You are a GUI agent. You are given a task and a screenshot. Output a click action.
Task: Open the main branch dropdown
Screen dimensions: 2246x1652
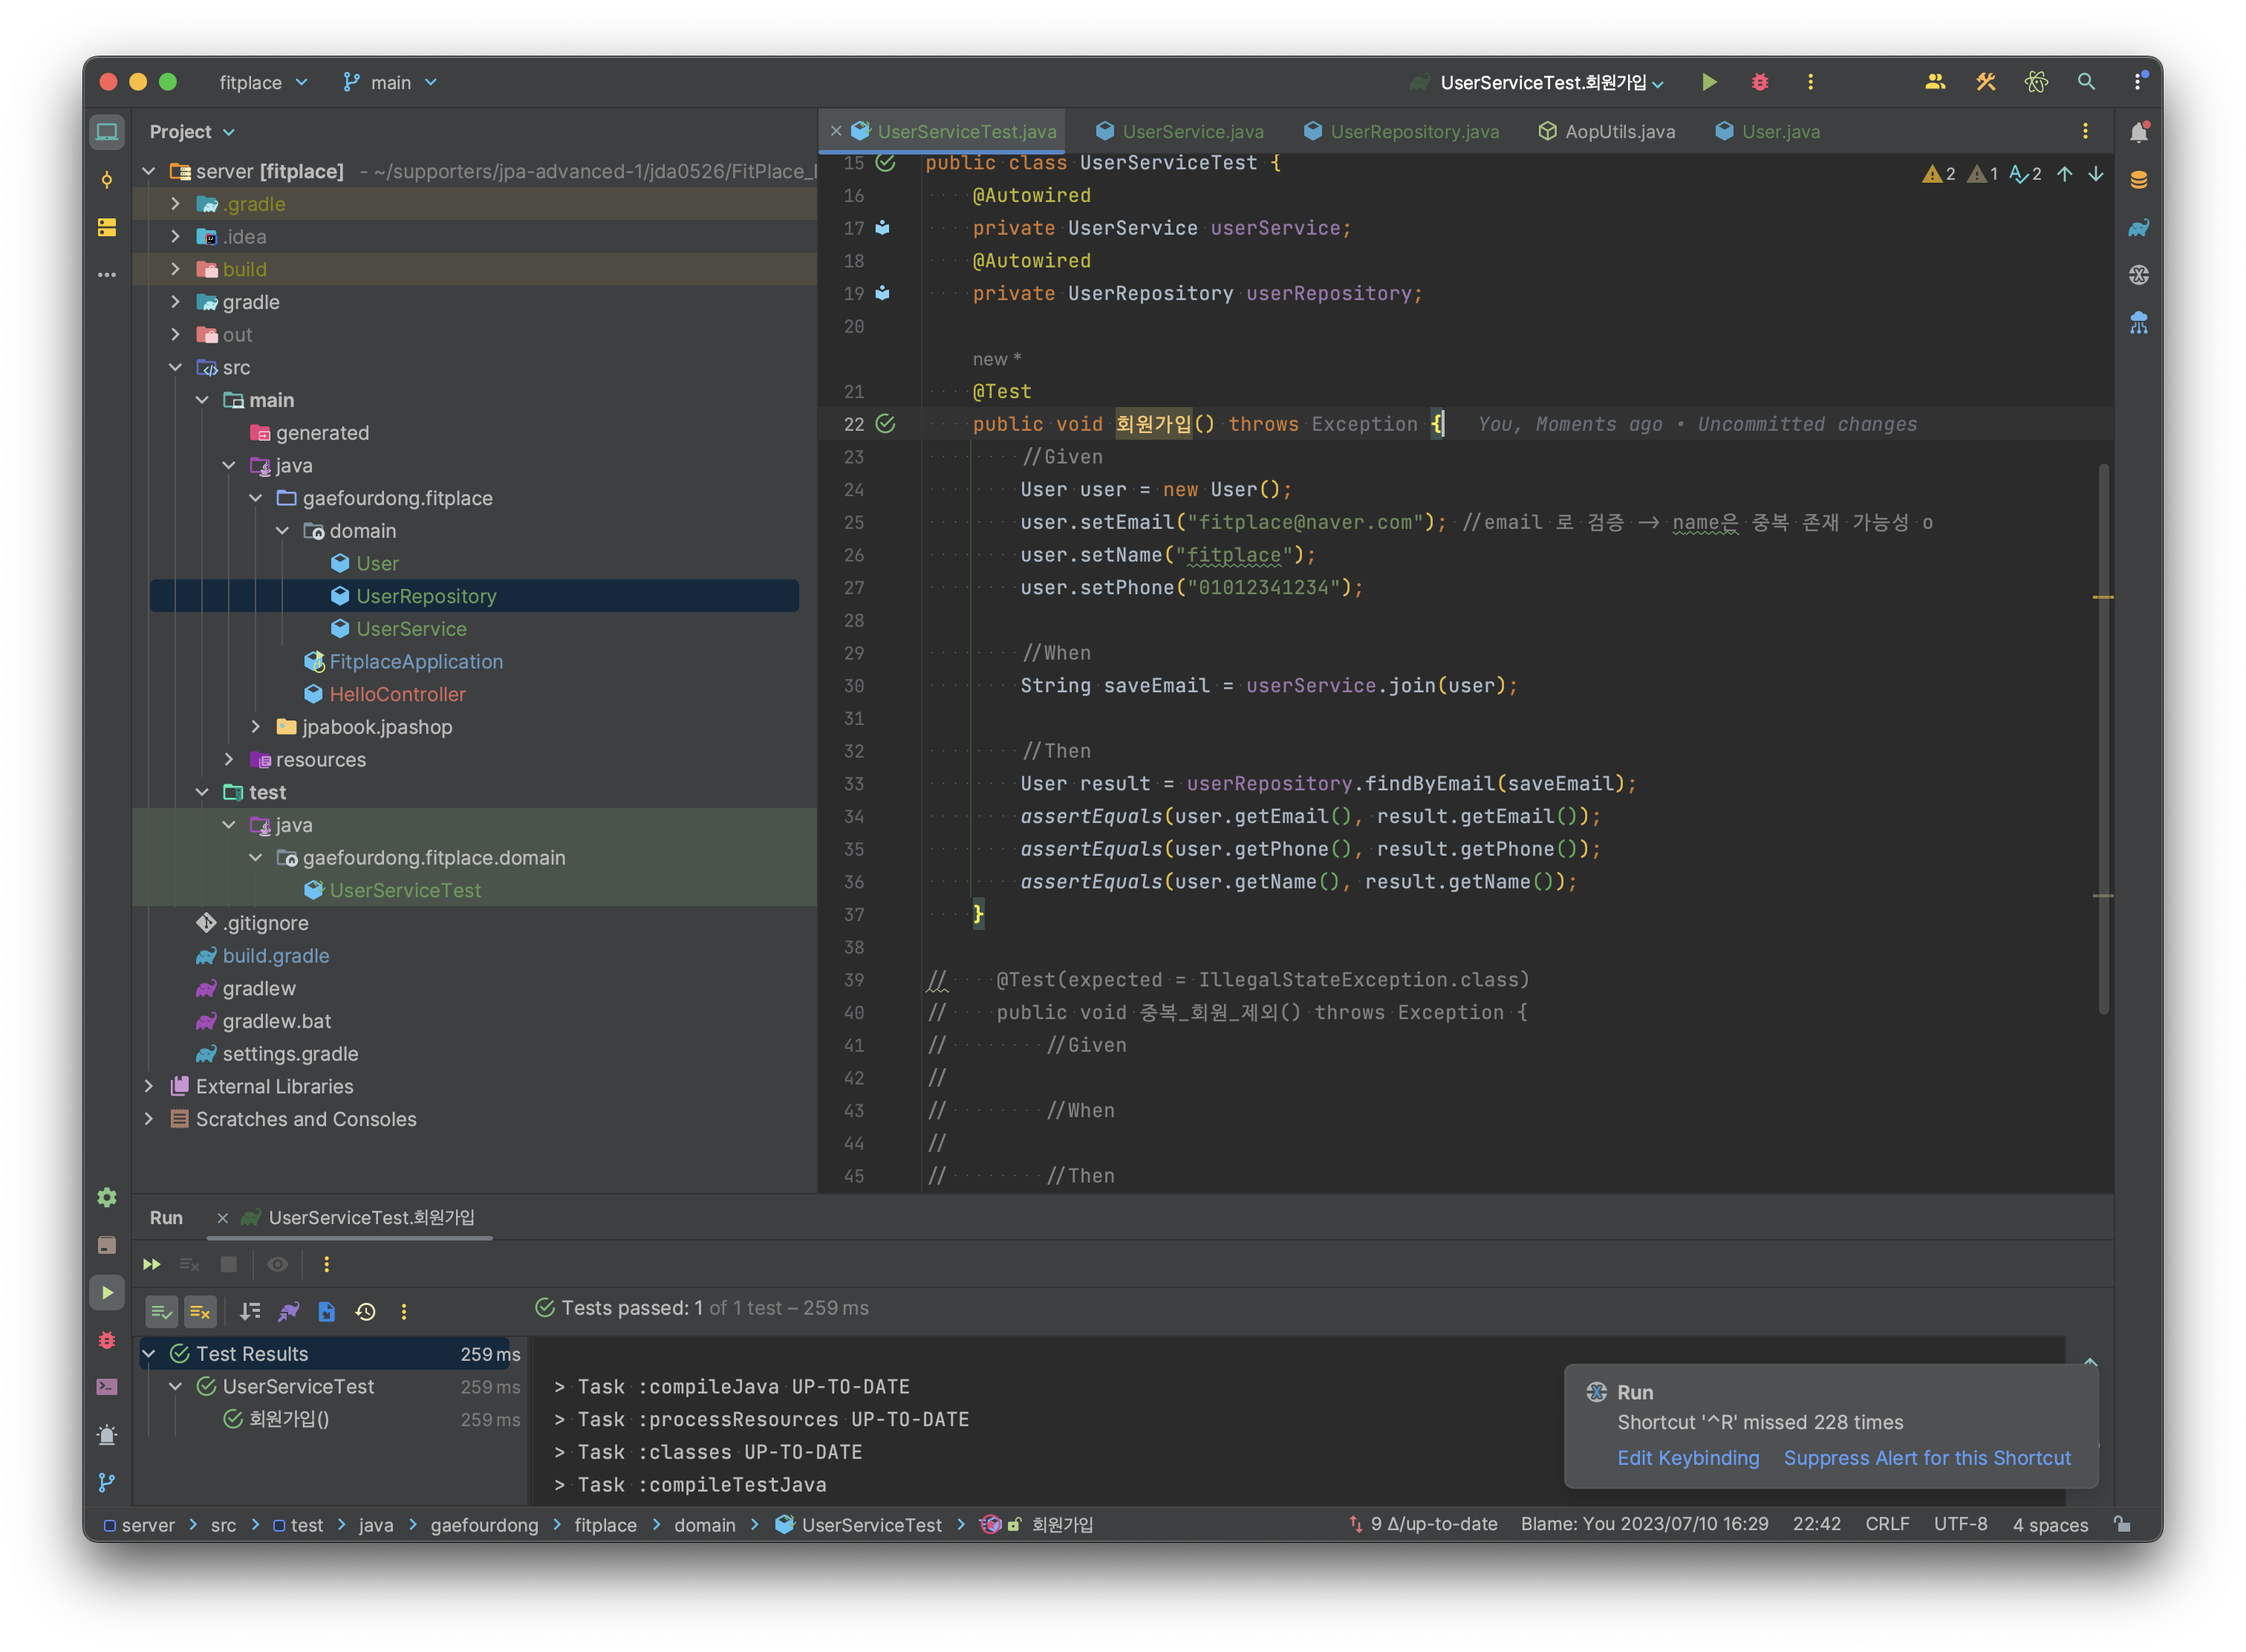[390, 82]
